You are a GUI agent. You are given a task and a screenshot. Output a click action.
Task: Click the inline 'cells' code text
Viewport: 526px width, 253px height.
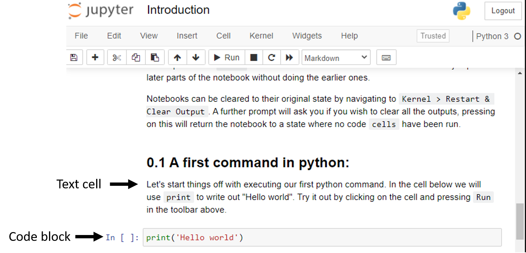pos(384,124)
